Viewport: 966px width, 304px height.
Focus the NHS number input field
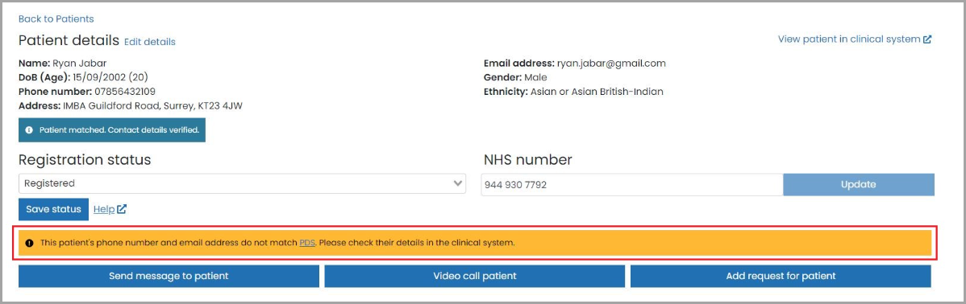632,184
